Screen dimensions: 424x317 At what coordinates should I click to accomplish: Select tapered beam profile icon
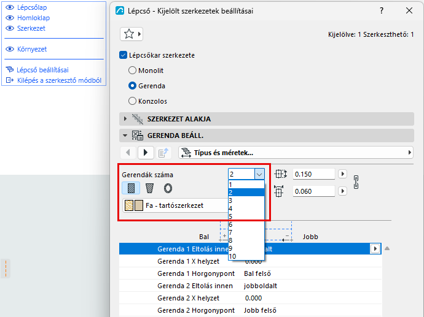[149, 188]
